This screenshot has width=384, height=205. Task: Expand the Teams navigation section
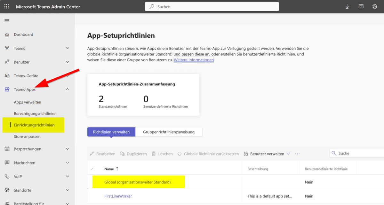[x=67, y=48]
